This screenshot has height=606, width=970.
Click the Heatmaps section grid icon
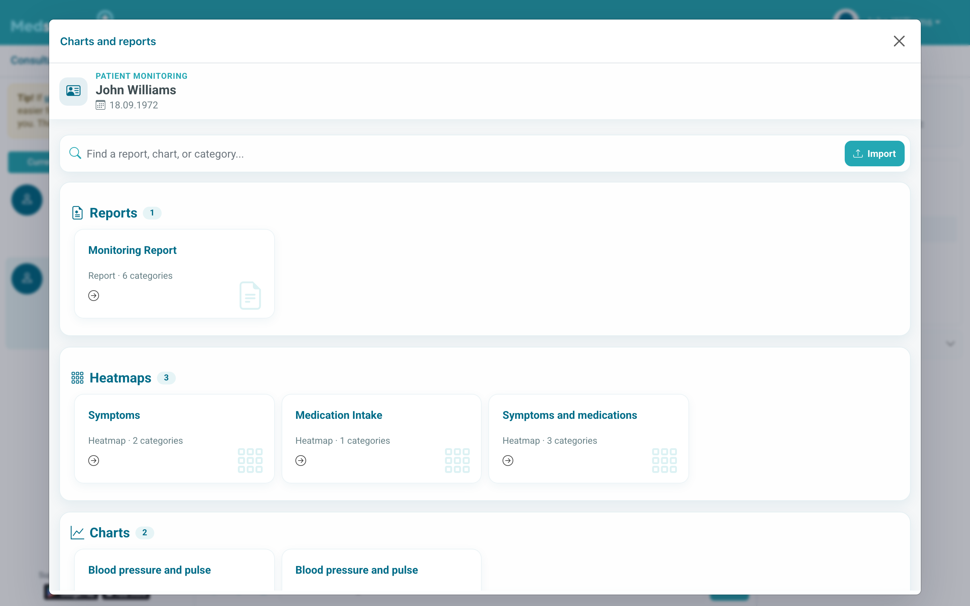click(77, 377)
